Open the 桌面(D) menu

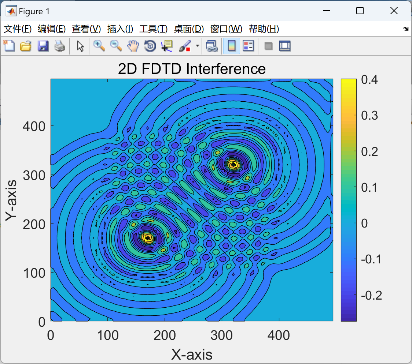189,29
